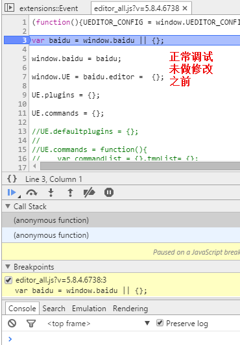This screenshot has height=345, width=240.
Task: Select first (anonymous function) call stack frame
Action: click(121, 220)
